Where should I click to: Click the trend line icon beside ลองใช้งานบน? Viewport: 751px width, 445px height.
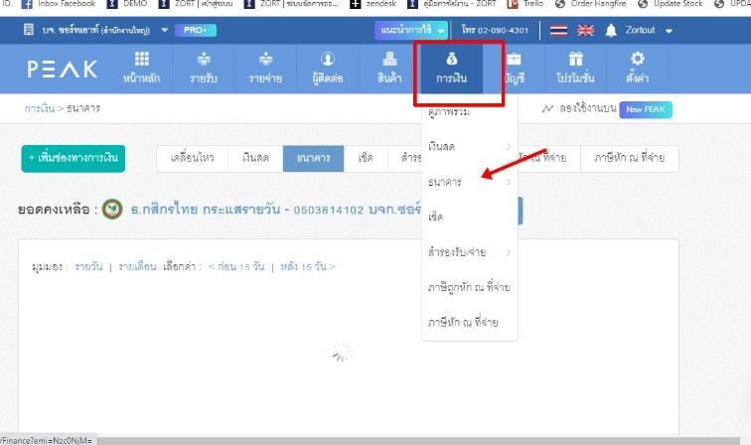coord(547,109)
